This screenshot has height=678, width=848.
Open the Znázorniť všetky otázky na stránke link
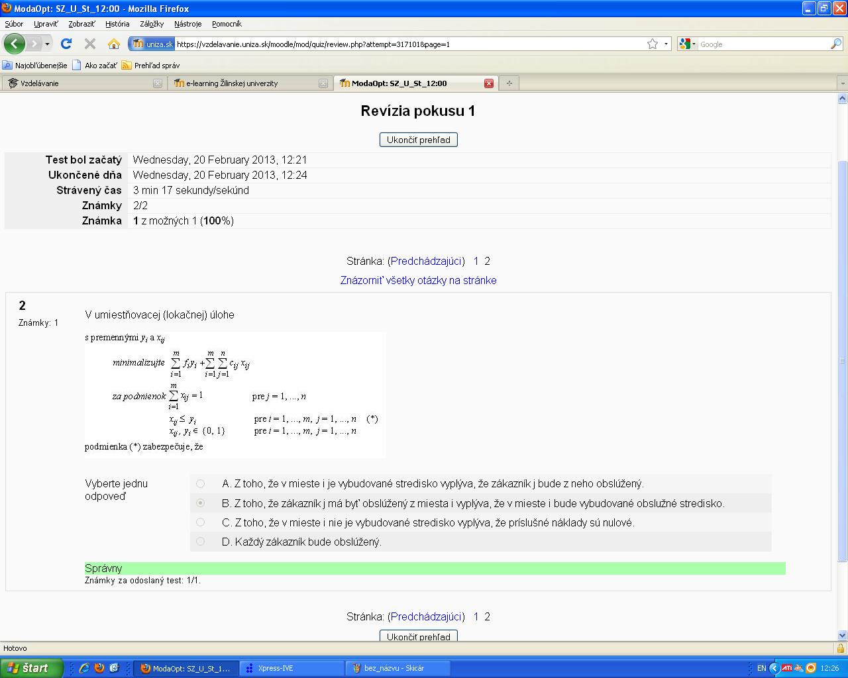coord(418,280)
